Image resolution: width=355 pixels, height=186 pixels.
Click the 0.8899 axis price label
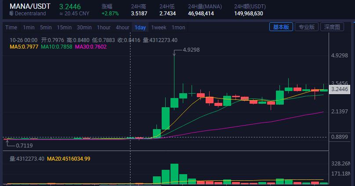point(339,137)
